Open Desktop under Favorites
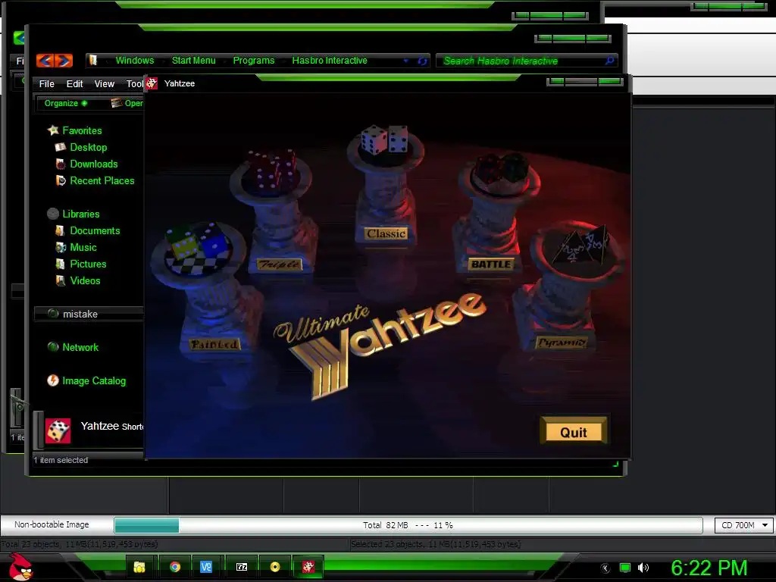Screen dimensions: 776x582 point(88,148)
